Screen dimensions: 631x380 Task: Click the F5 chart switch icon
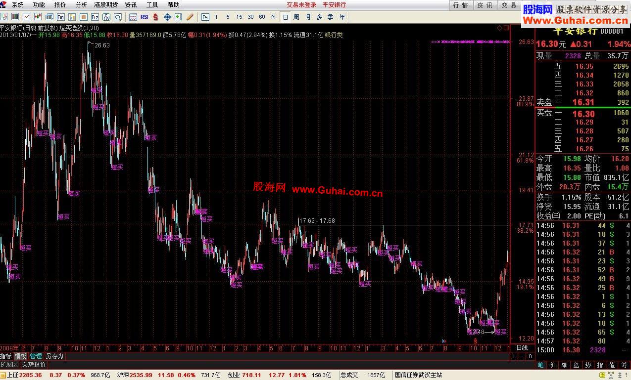pos(205,17)
